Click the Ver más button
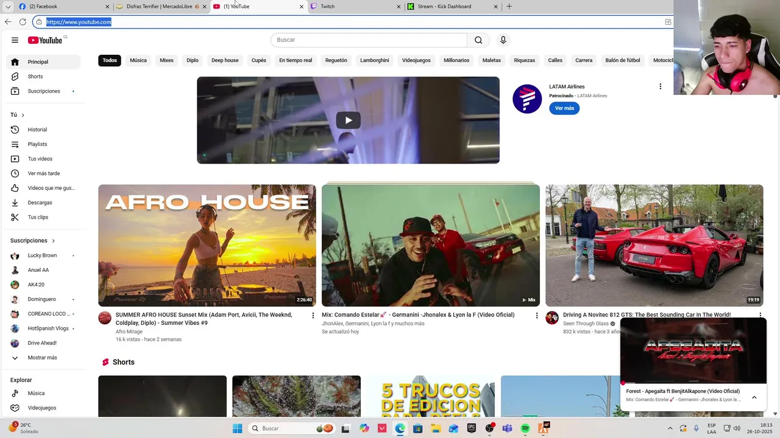The width and height of the screenshot is (780, 438). click(564, 108)
